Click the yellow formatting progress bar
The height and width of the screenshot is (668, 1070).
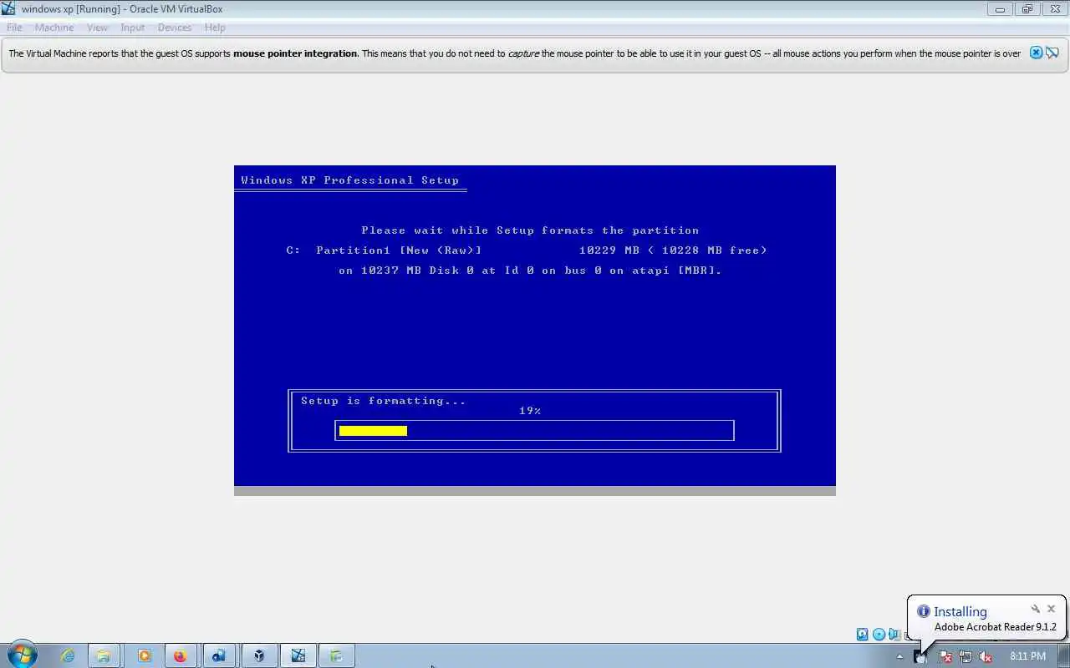[x=373, y=431]
